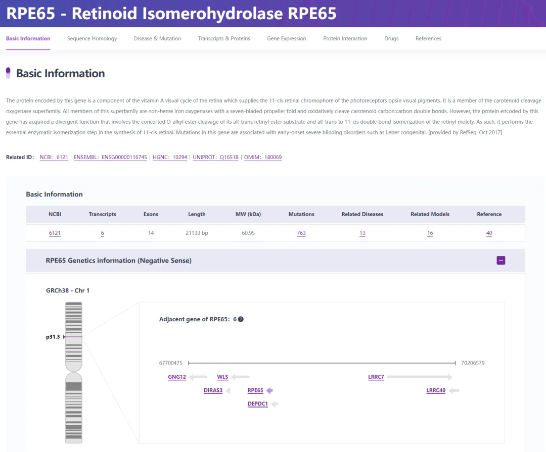Image resolution: width=546 pixels, height=452 pixels.
Task: Open the Disease & Mutation tab
Action: pos(157,38)
